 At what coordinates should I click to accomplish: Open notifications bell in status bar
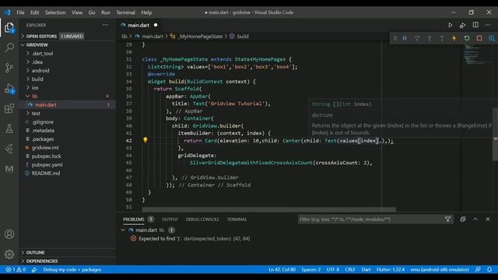[489, 270]
